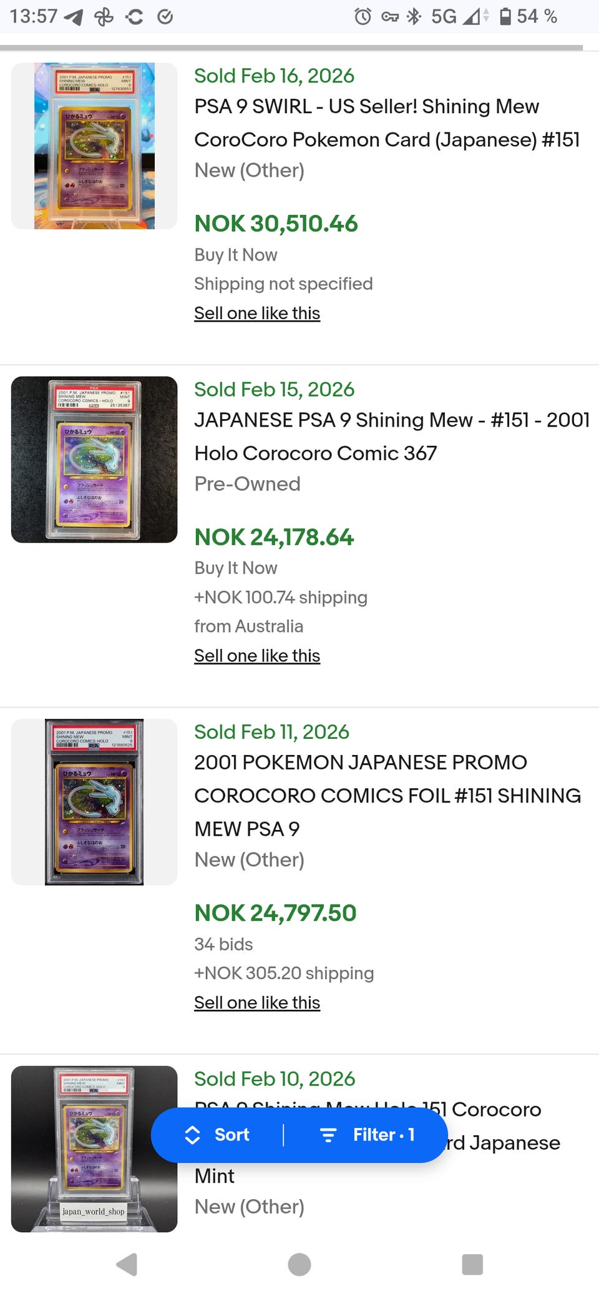This screenshot has width=599, height=1299.
Task: Click "Sell one like this" under 34 bids listing
Action: pyautogui.click(x=257, y=1002)
